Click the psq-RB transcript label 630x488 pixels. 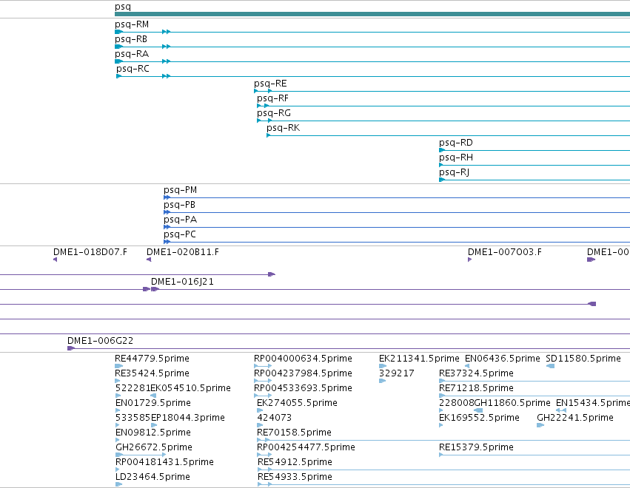point(130,39)
